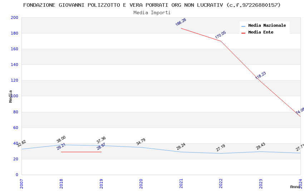Click the 60 y-axis tick label

16,128
